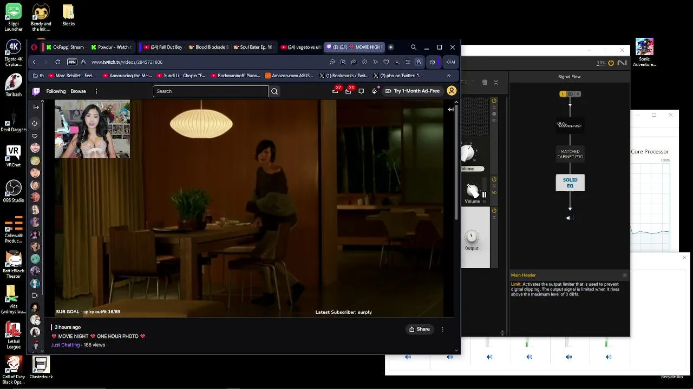
Task: Click the camera icon in Twitch sidebar
Action: click(x=35, y=296)
